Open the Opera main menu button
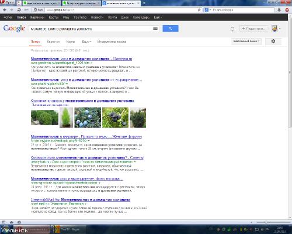Screen dimensions: 292x234 (8, 3)
